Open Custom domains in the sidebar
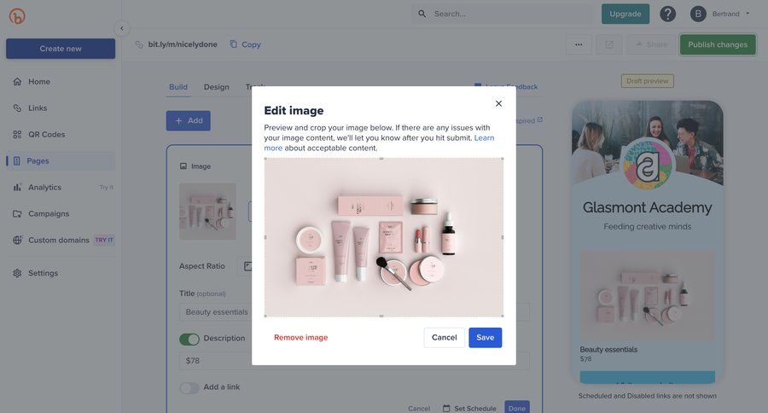Screen dimensions: 768x413 pos(61,240)
